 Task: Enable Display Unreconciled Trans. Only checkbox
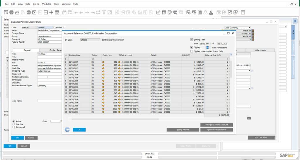tap(192, 51)
